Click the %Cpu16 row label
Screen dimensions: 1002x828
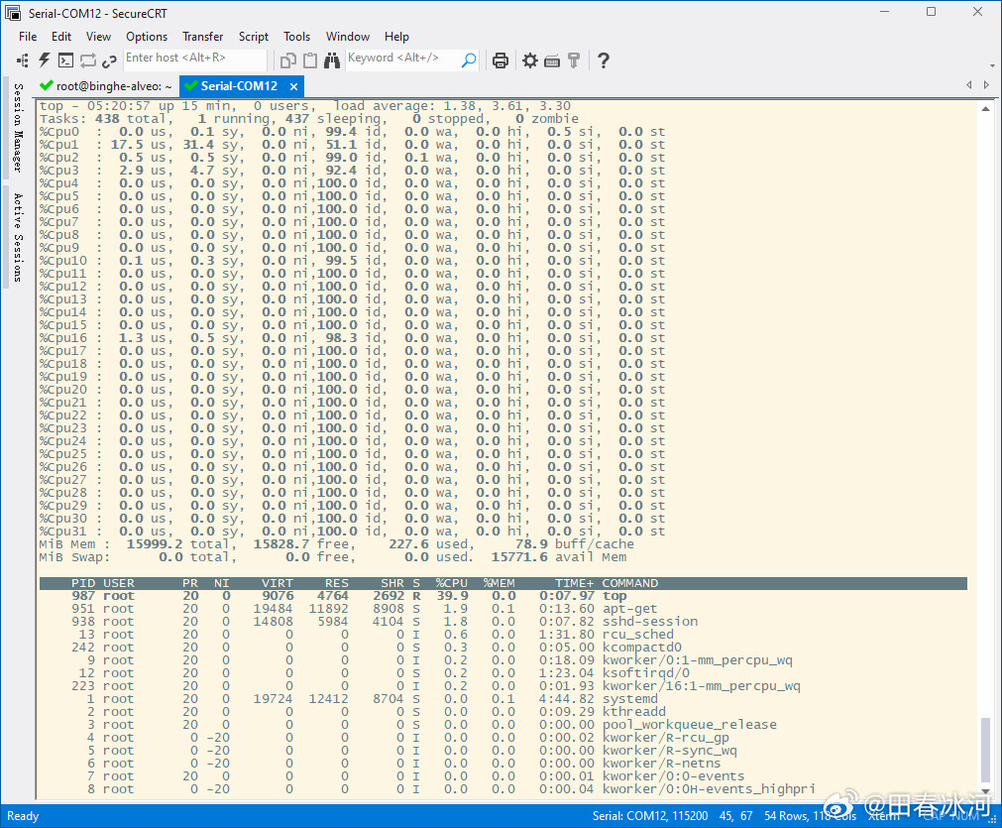click(62, 338)
